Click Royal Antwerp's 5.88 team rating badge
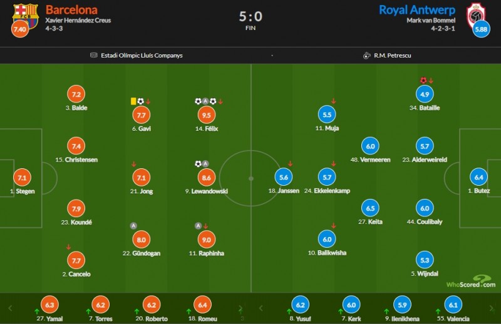This screenshot has width=501, height=324. tap(481, 29)
